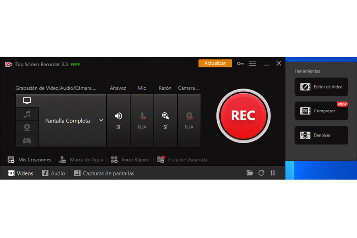
Task: Open the Compresor tool
Action: (x=321, y=111)
